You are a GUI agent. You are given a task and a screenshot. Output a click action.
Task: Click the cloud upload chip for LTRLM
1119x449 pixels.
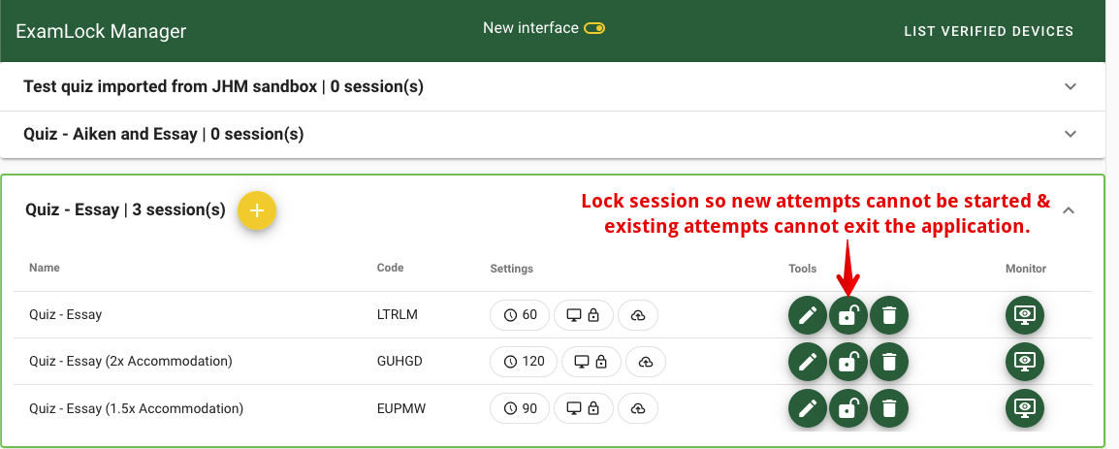[x=638, y=315]
